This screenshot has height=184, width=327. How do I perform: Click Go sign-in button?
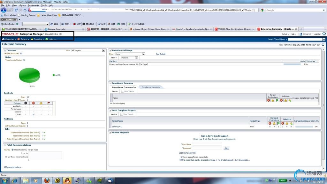[x=226, y=148]
